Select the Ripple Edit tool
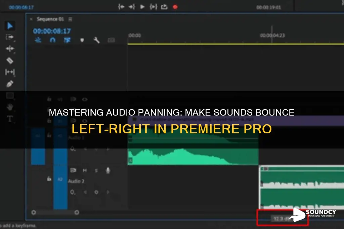344x229 pixels. click(10, 48)
